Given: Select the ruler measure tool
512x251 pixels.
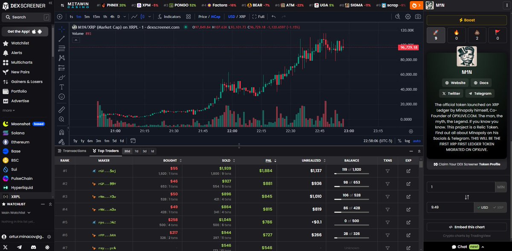Looking at the screenshot, I should point(61,110).
